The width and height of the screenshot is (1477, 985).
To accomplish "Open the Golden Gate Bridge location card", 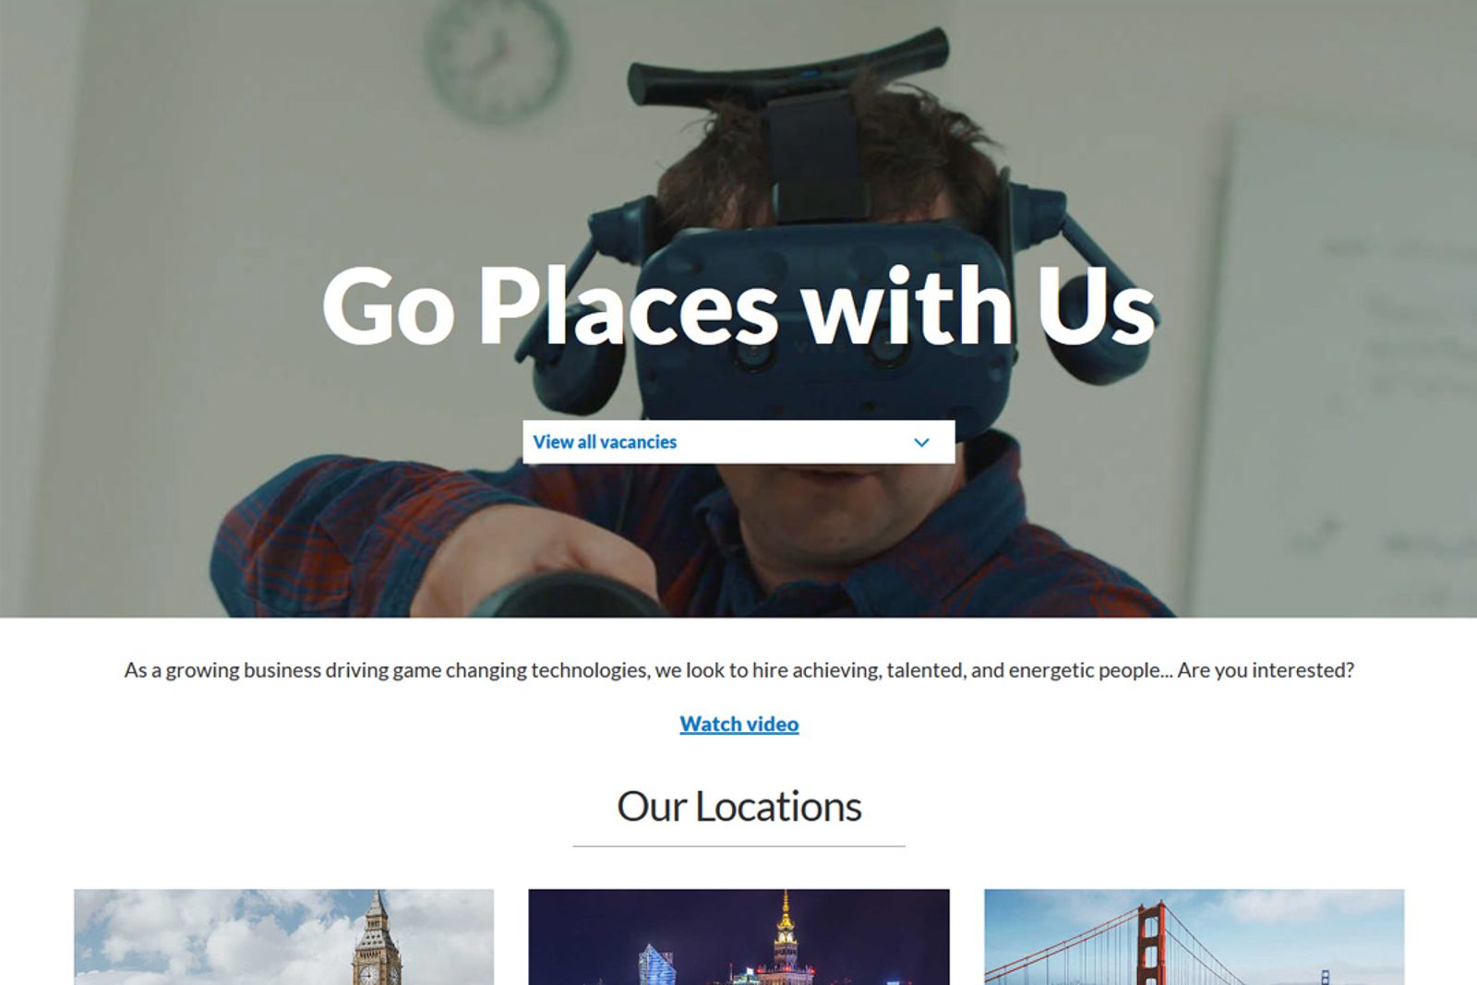I will pyautogui.click(x=1194, y=937).
